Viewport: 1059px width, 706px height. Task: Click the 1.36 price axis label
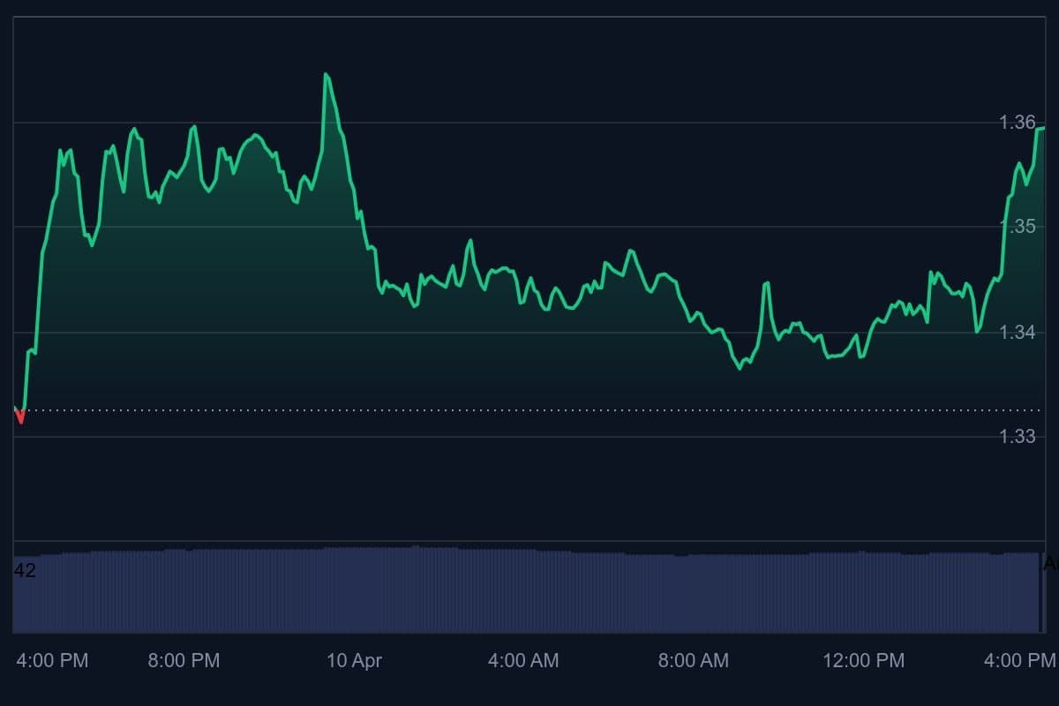click(1018, 123)
